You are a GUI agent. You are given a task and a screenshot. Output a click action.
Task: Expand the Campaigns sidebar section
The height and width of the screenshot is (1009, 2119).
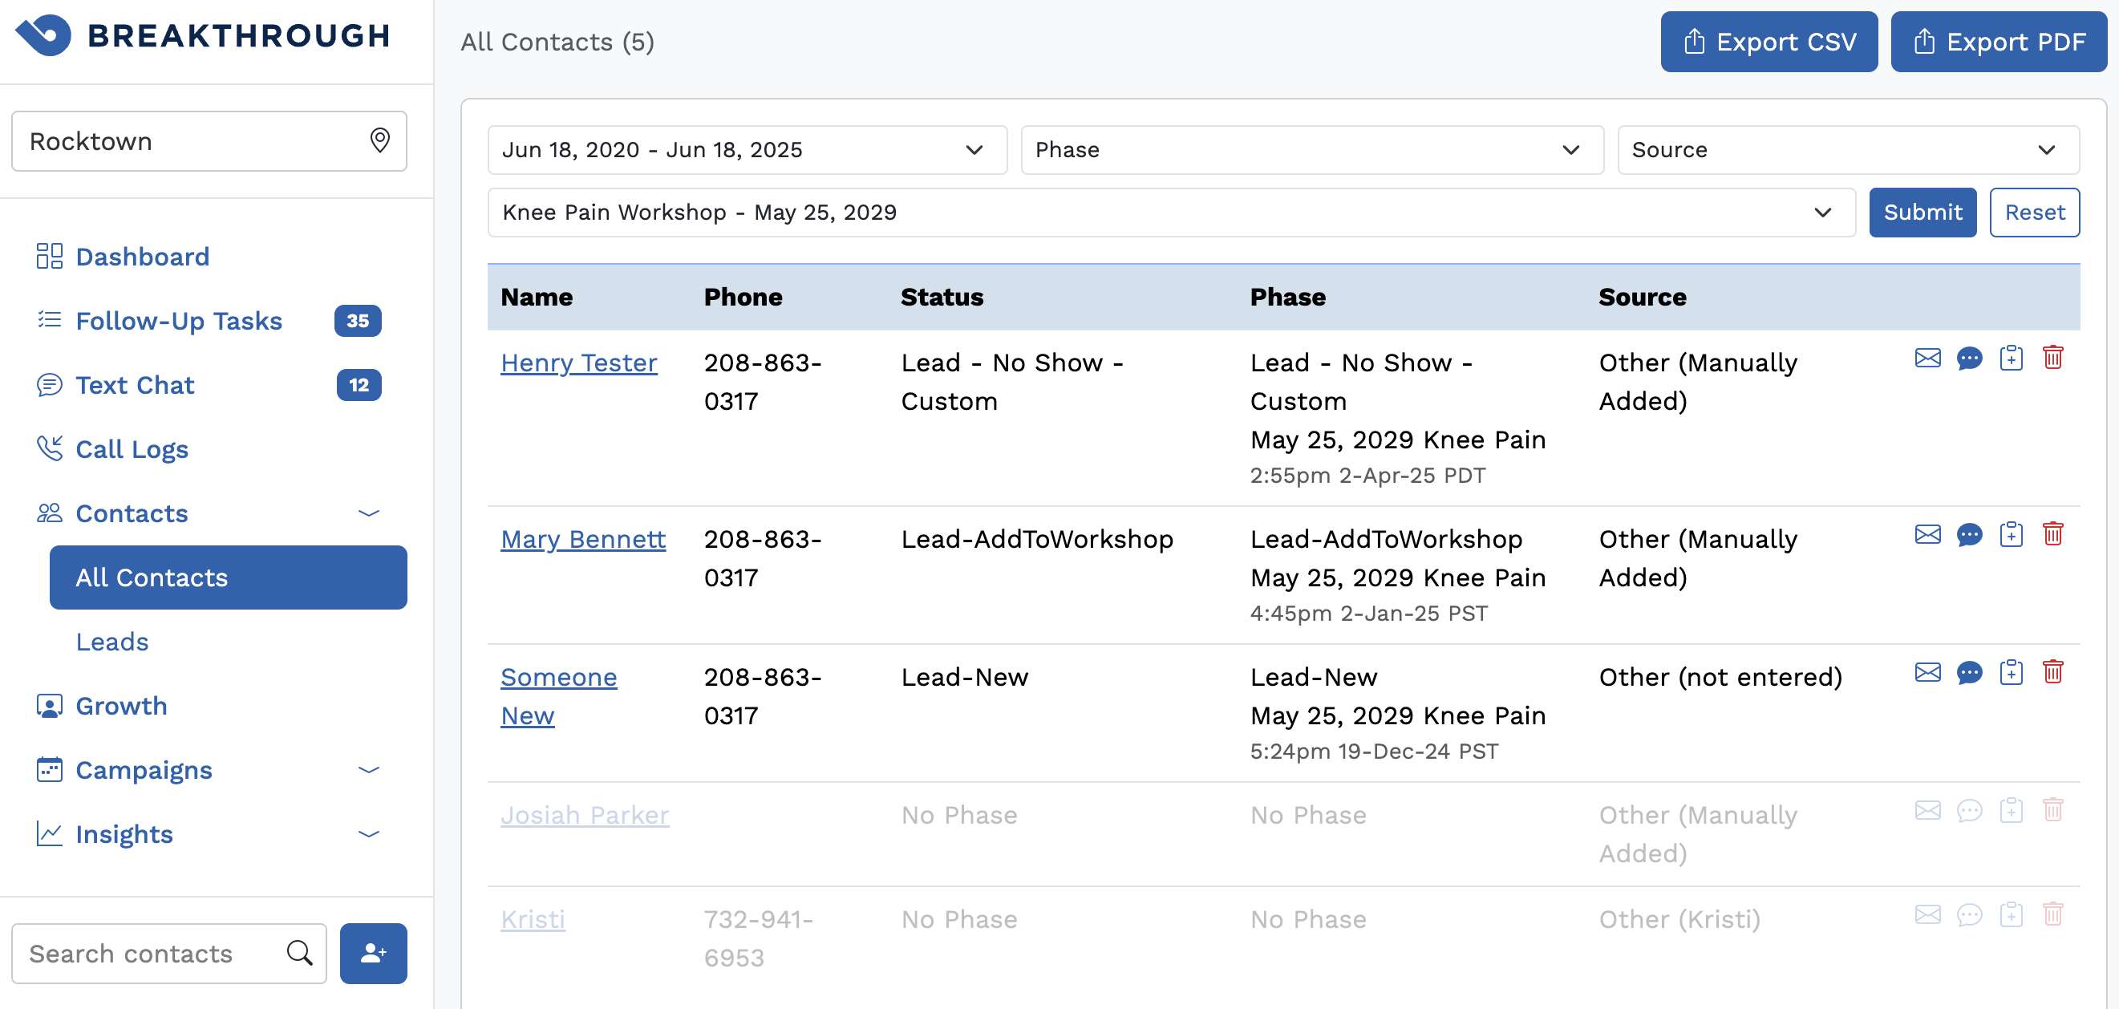click(x=368, y=770)
